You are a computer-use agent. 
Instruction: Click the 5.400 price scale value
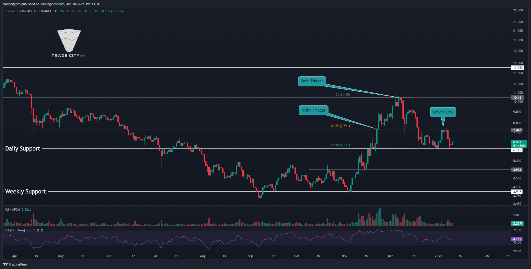[517, 161]
